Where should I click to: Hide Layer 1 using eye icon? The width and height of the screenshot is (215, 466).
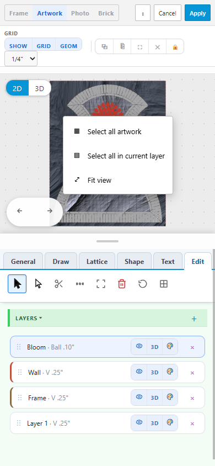pos(139,423)
